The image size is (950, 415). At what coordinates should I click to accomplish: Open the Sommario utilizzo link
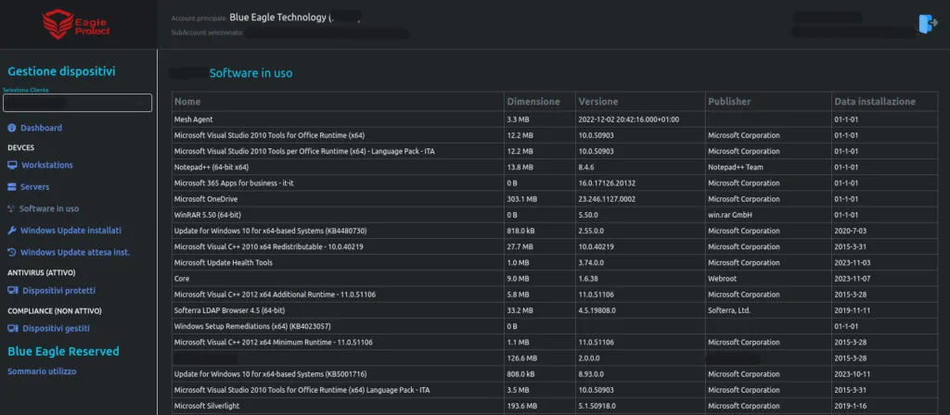pyautogui.click(x=42, y=371)
